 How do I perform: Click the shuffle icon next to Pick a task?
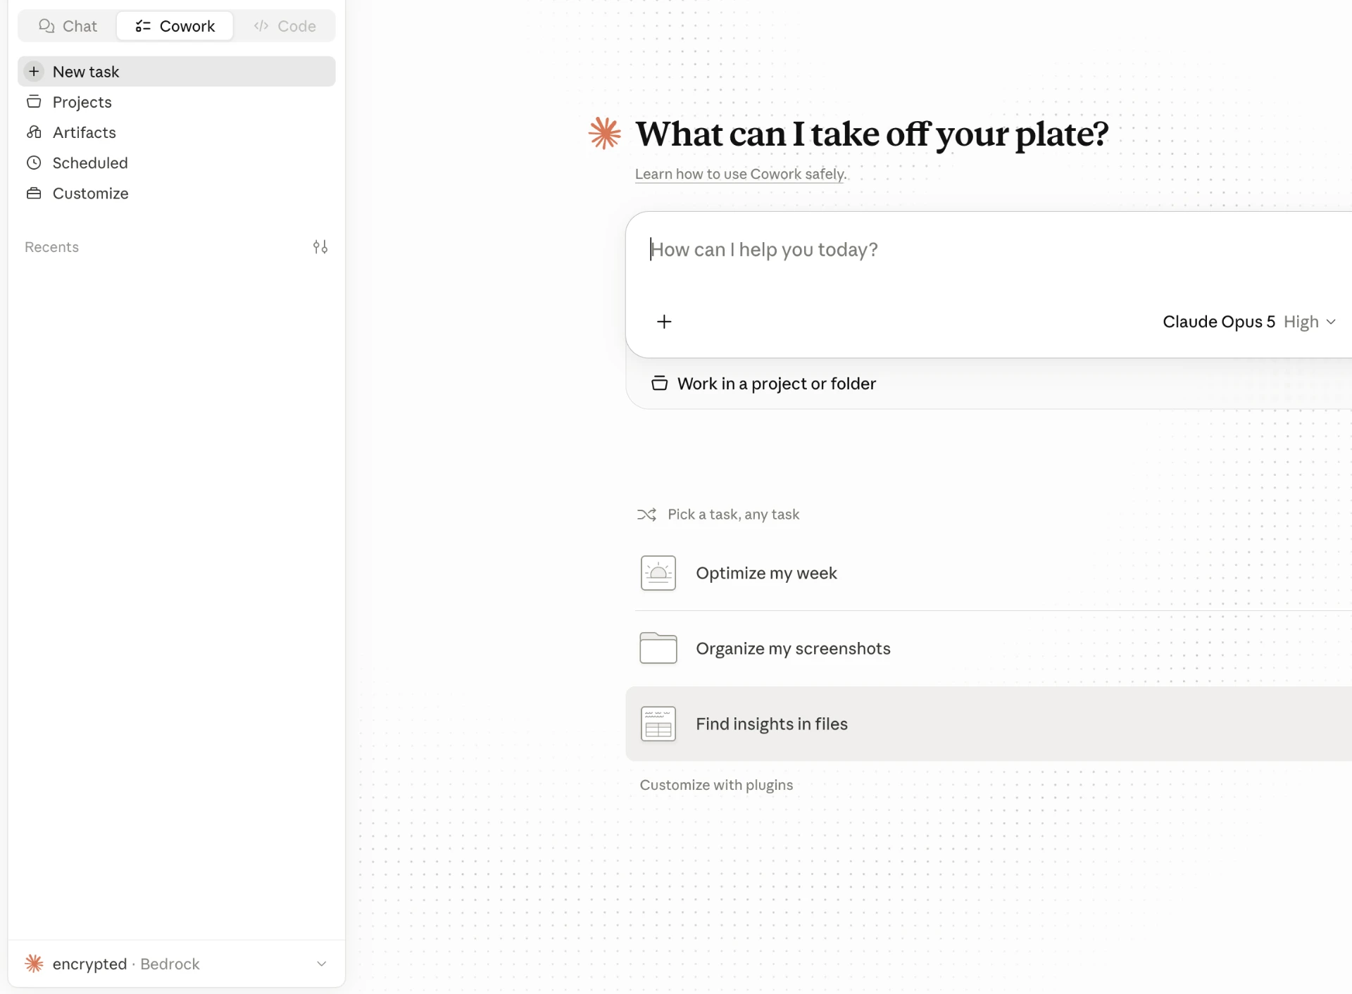[x=646, y=515]
